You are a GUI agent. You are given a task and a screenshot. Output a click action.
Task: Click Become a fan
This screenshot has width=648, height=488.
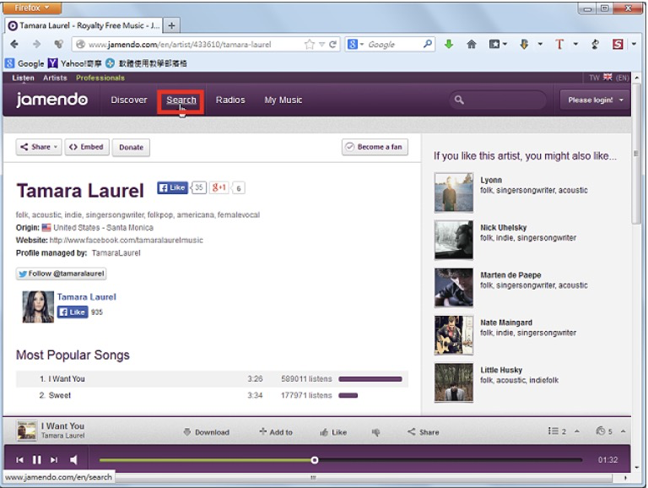coord(375,147)
